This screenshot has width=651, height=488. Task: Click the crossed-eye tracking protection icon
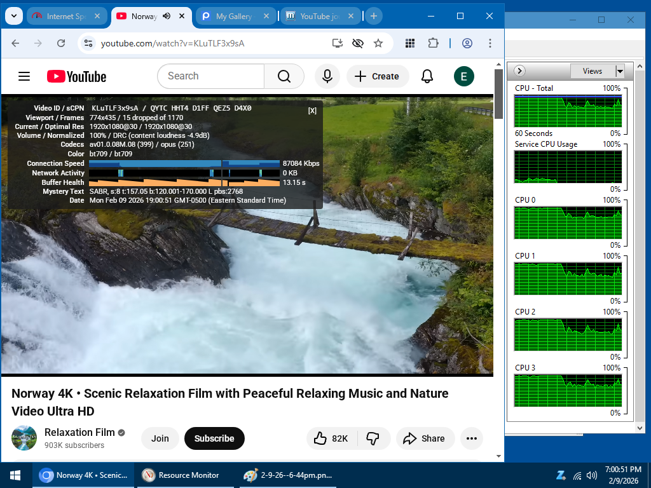pos(358,43)
